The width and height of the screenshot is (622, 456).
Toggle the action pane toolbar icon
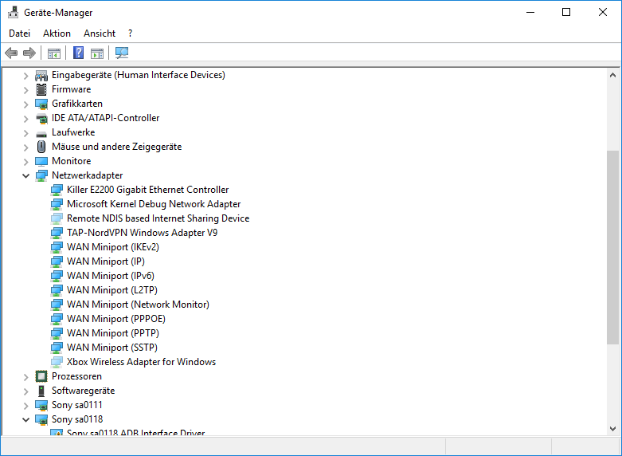(97, 53)
